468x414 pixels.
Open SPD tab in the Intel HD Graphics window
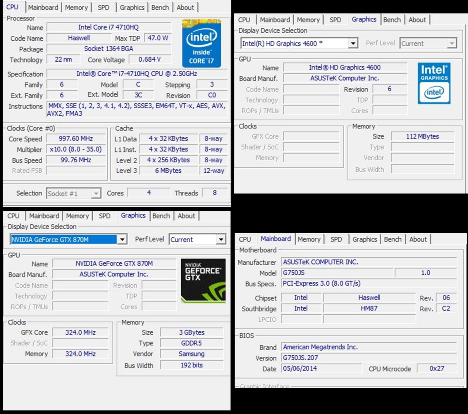(x=335, y=20)
